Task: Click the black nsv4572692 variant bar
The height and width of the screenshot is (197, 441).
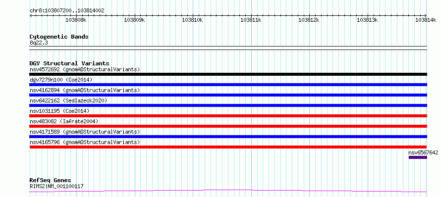Action: tap(228, 74)
